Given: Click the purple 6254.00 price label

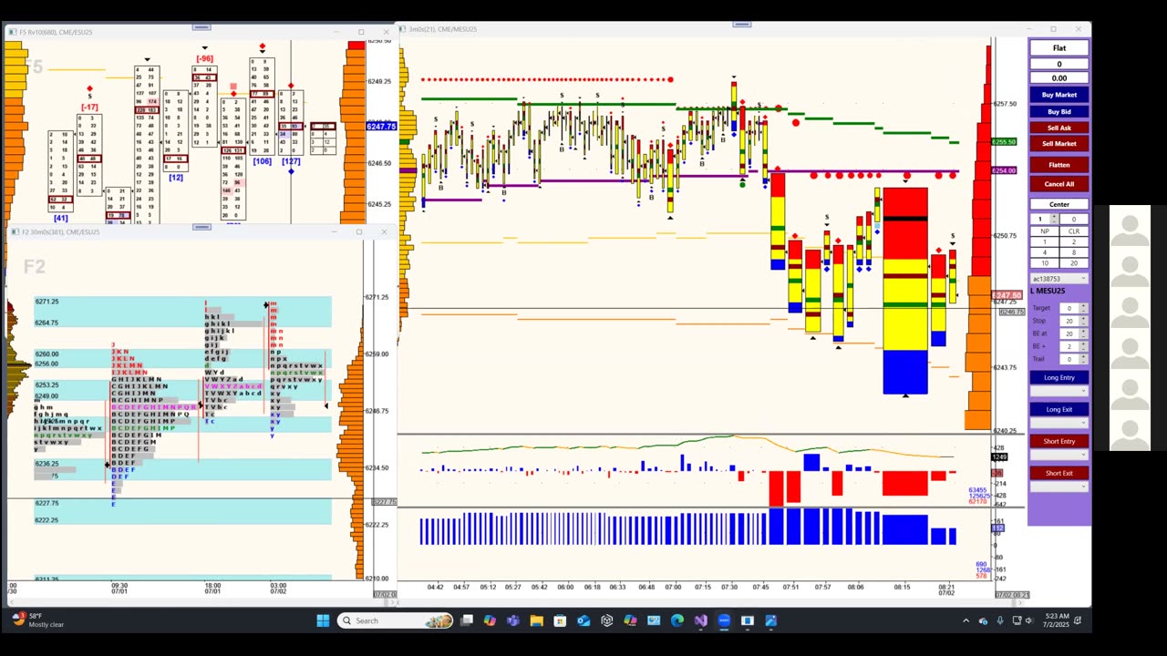Looking at the screenshot, I should [1004, 170].
